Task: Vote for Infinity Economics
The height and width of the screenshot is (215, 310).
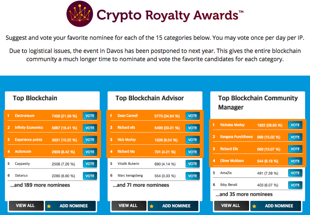Action: tap(90, 128)
